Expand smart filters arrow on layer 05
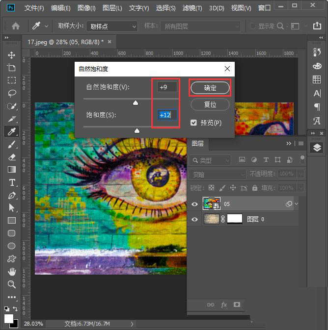 (297, 203)
